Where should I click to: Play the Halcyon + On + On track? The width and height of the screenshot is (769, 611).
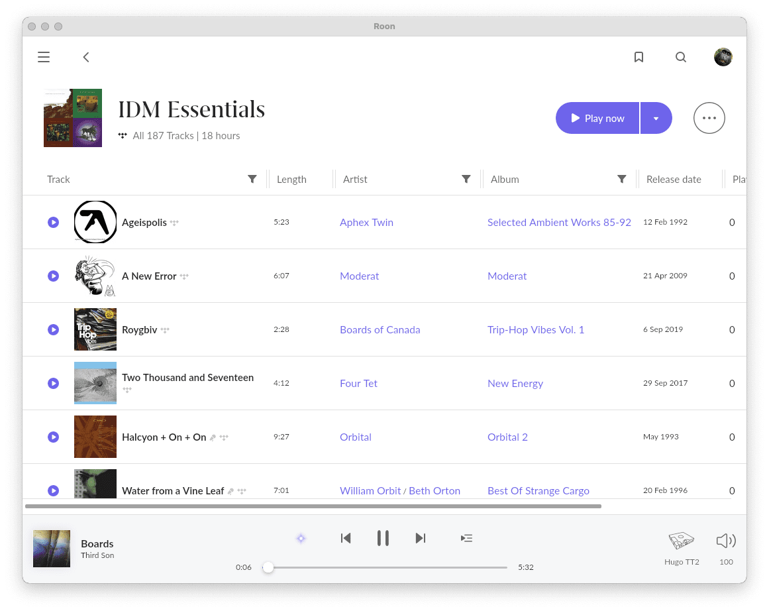tap(54, 437)
